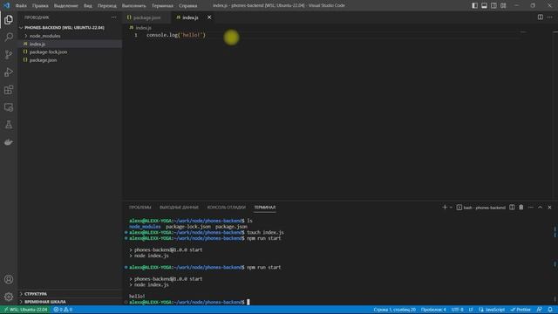558x314 pixels.
Task: Open the Выделение menu
Action: 66,6
